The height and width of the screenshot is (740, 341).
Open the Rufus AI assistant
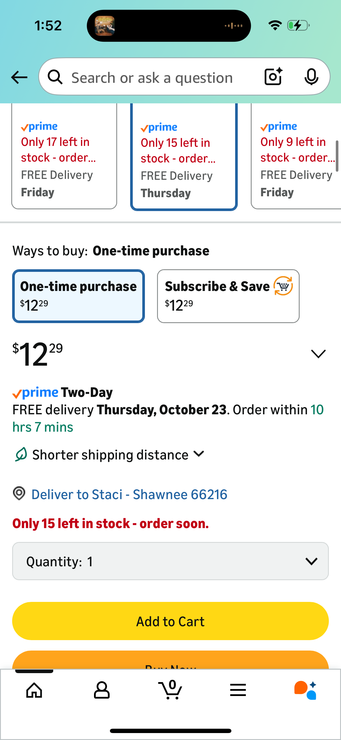[x=305, y=690]
